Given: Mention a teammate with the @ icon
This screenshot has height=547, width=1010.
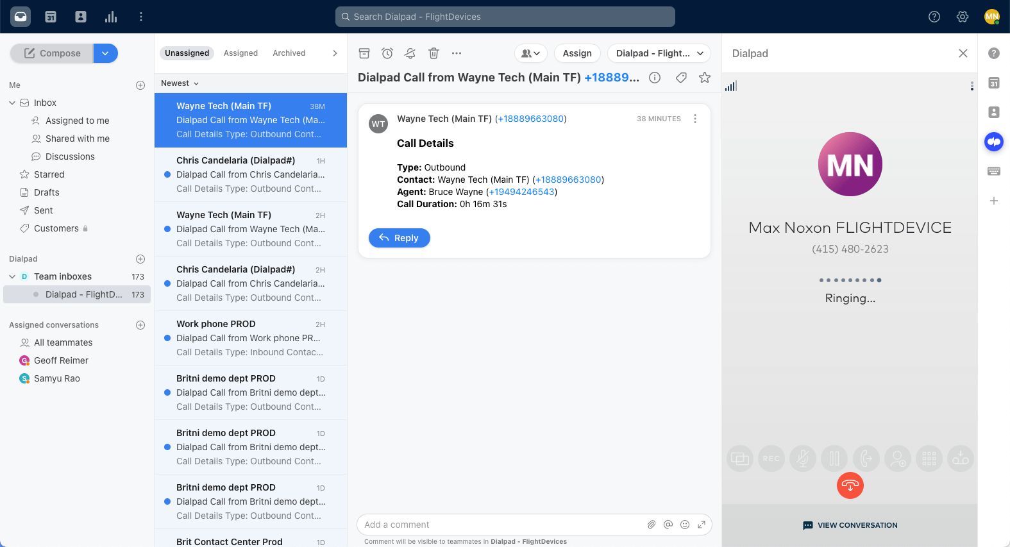Looking at the screenshot, I should (x=668, y=525).
